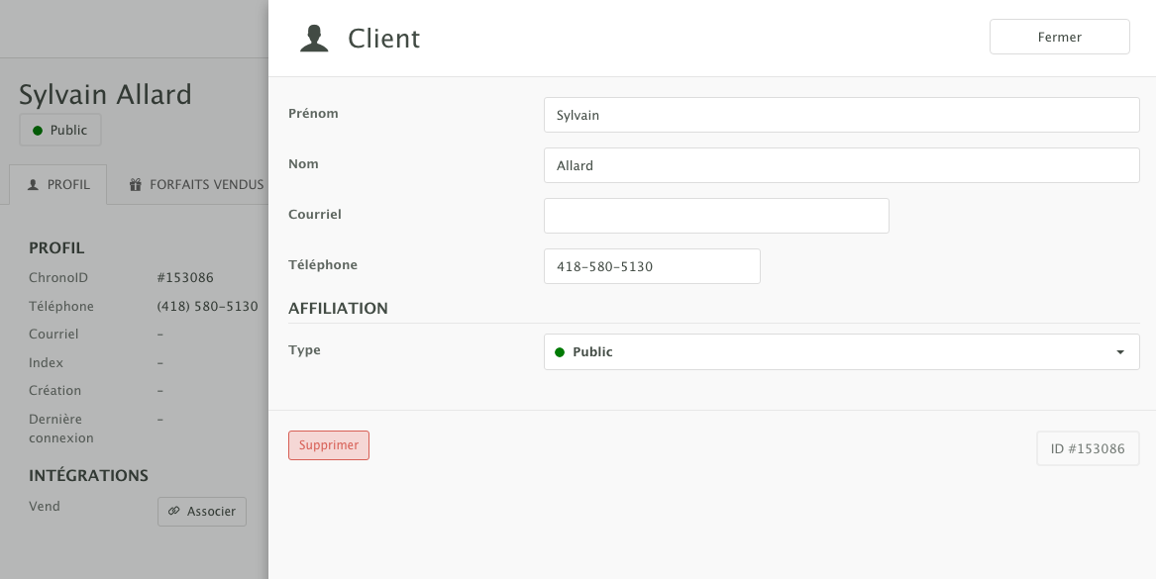
Task: Click the Client person icon in panel header
Action: coord(314,39)
